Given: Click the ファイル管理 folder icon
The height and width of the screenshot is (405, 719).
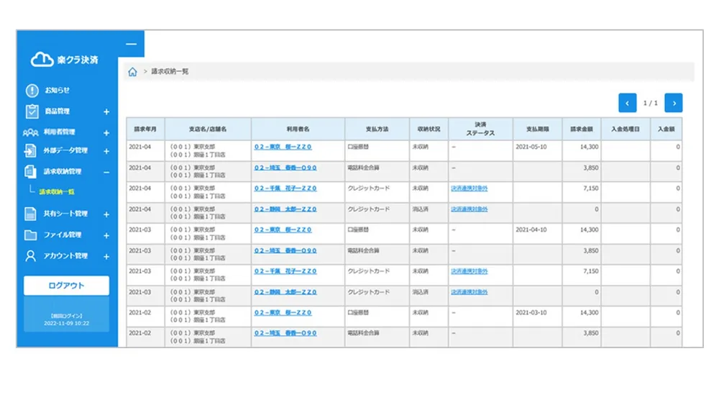Looking at the screenshot, I should point(31,235).
